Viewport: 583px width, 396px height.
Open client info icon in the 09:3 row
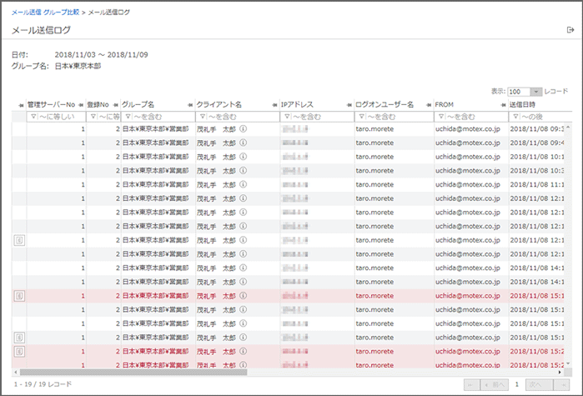pyautogui.click(x=244, y=129)
